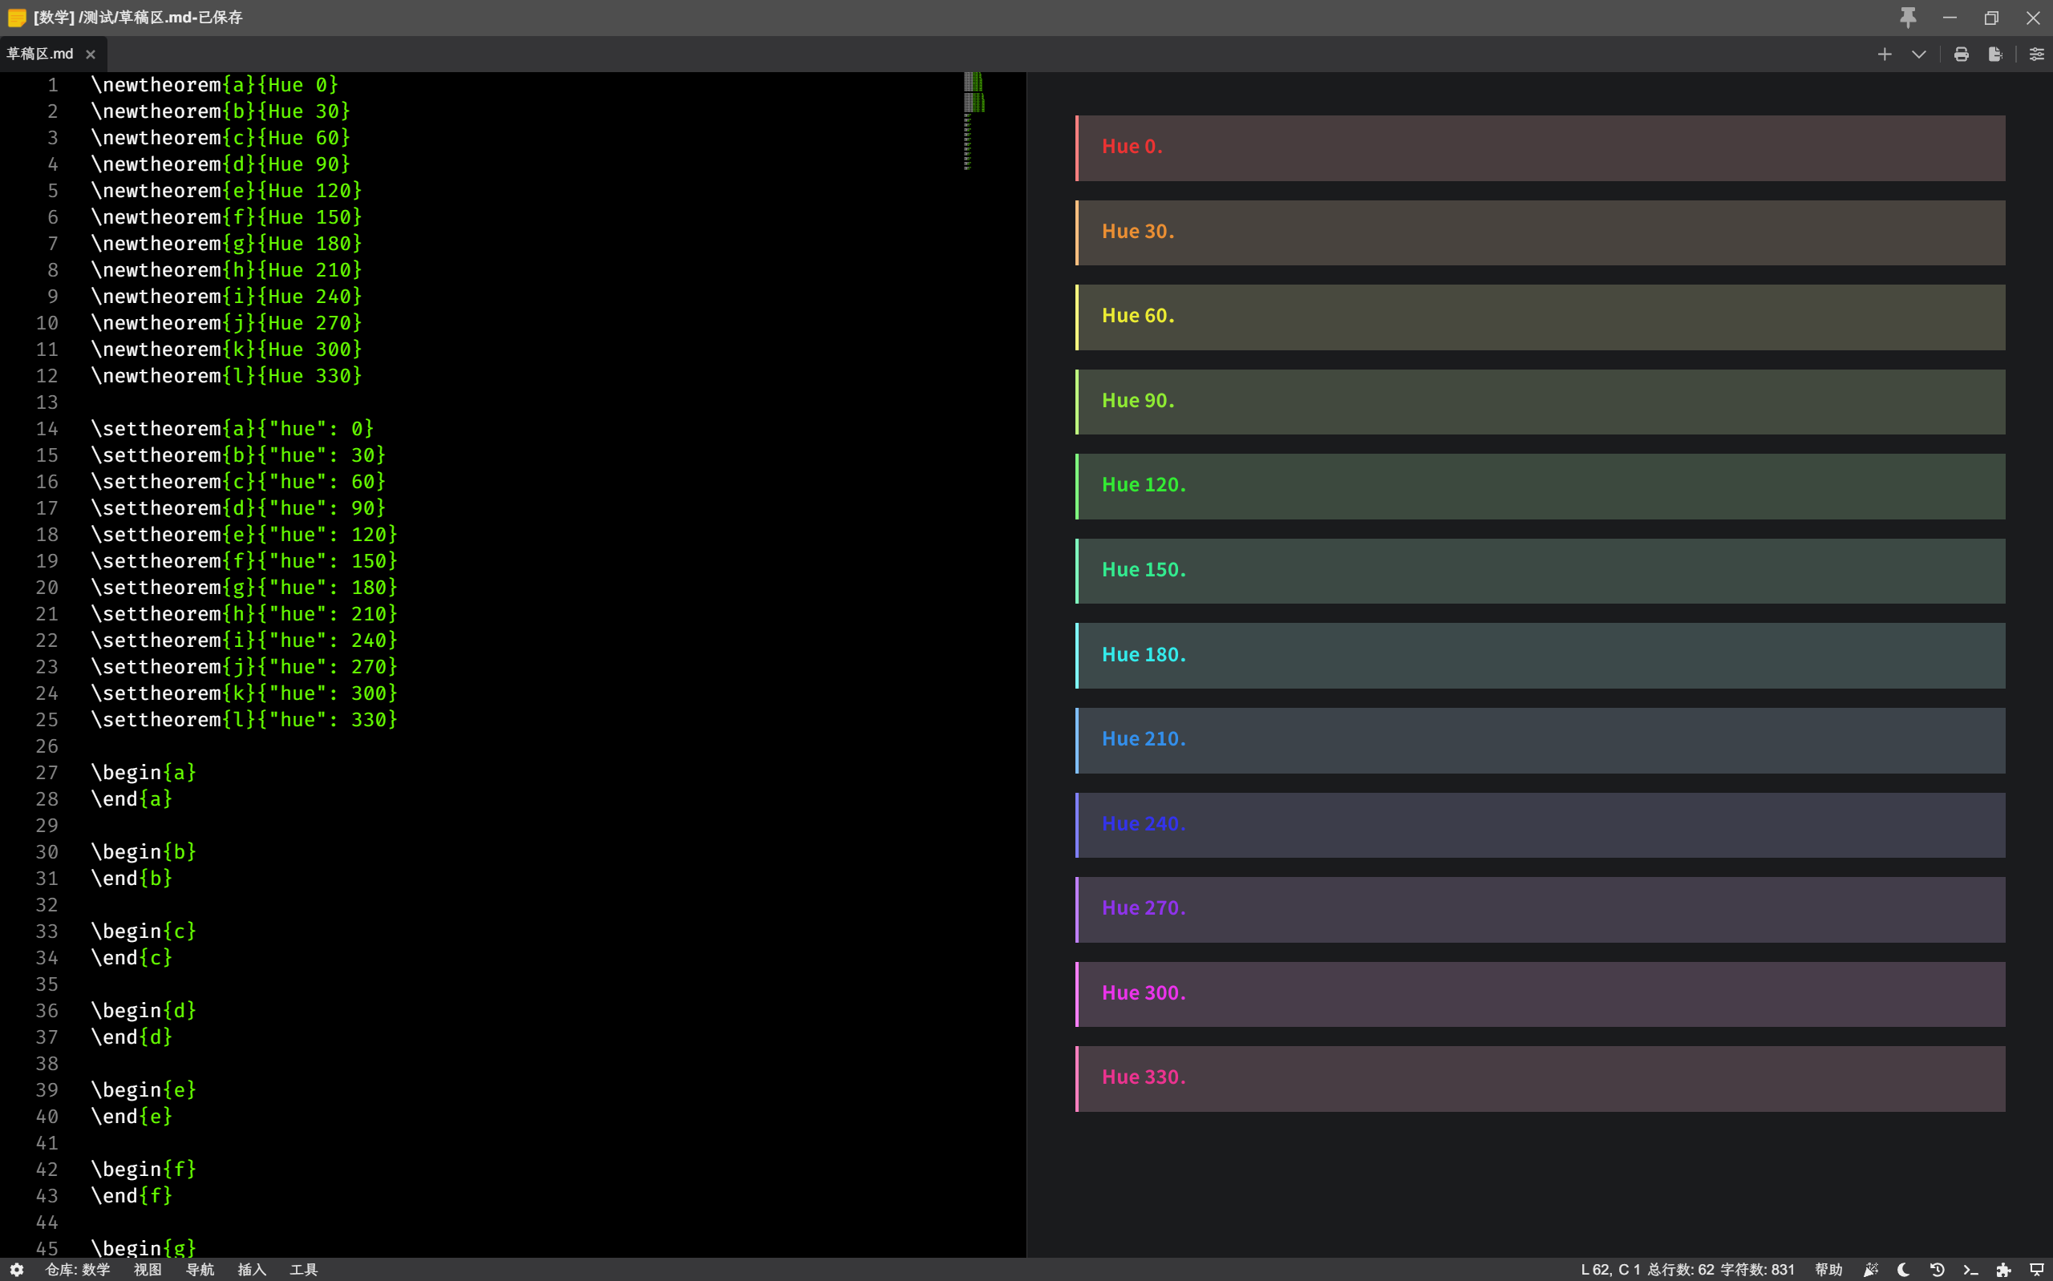Minimize the application window

1950,18
